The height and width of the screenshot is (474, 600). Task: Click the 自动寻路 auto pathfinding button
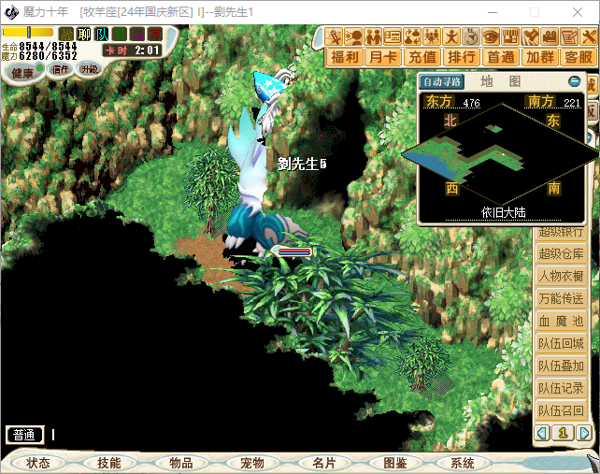442,81
